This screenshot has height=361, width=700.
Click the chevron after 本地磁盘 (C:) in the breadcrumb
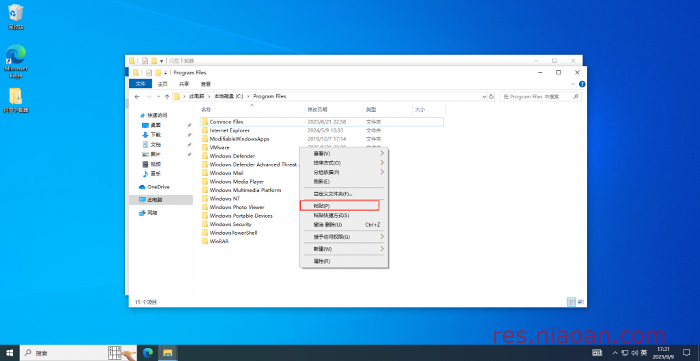247,96
